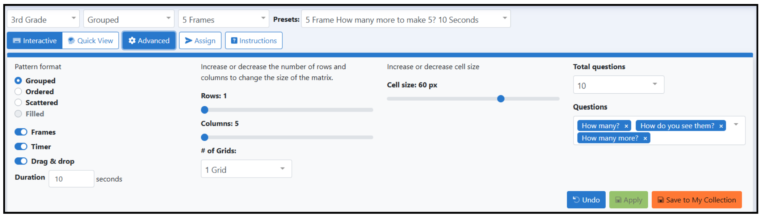Open the Total questions dropdown
761x217 pixels.
[x=619, y=85]
